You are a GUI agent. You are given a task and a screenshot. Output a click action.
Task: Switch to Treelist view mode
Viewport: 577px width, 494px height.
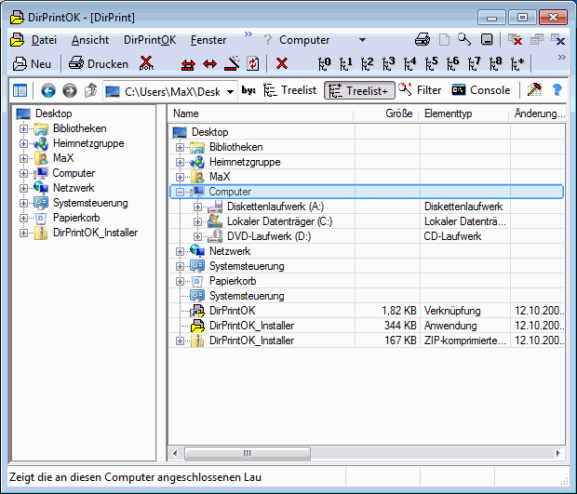(290, 90)
